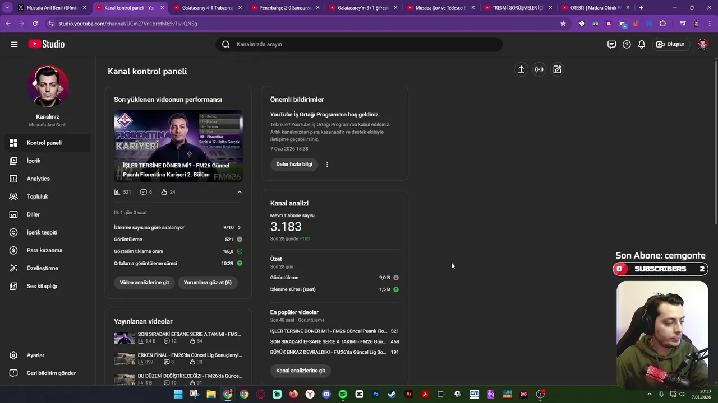Open ERKEN FİNAL published video
The image size is (718, 403).
(x=178, y=358)
